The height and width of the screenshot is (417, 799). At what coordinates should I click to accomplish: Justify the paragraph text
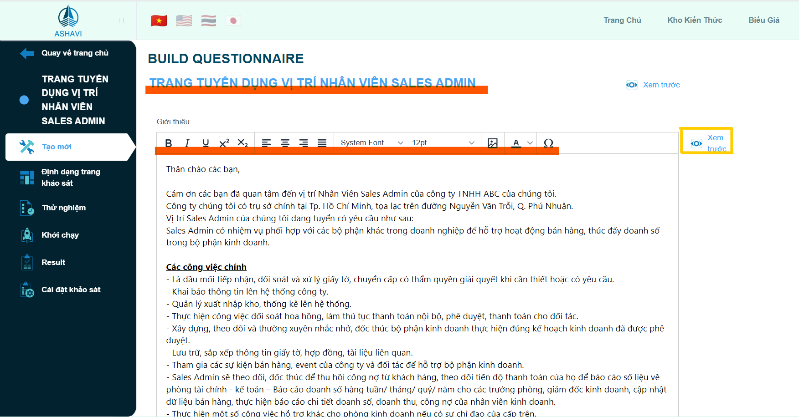click(x=322, y=143)
